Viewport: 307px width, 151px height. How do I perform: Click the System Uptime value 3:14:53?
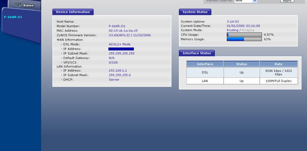click(233, 22)
